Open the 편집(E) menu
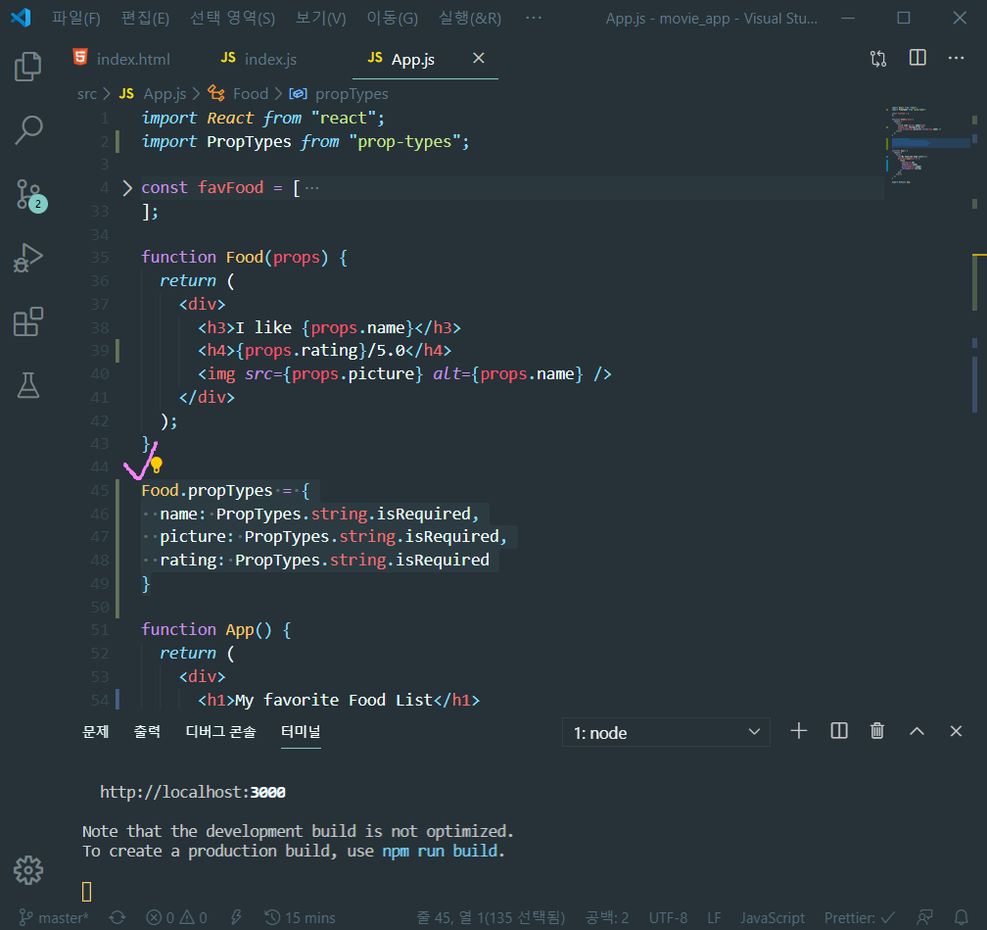Image resolution: width=987 pixels, height=930 pixels. (x=145, y=18)
